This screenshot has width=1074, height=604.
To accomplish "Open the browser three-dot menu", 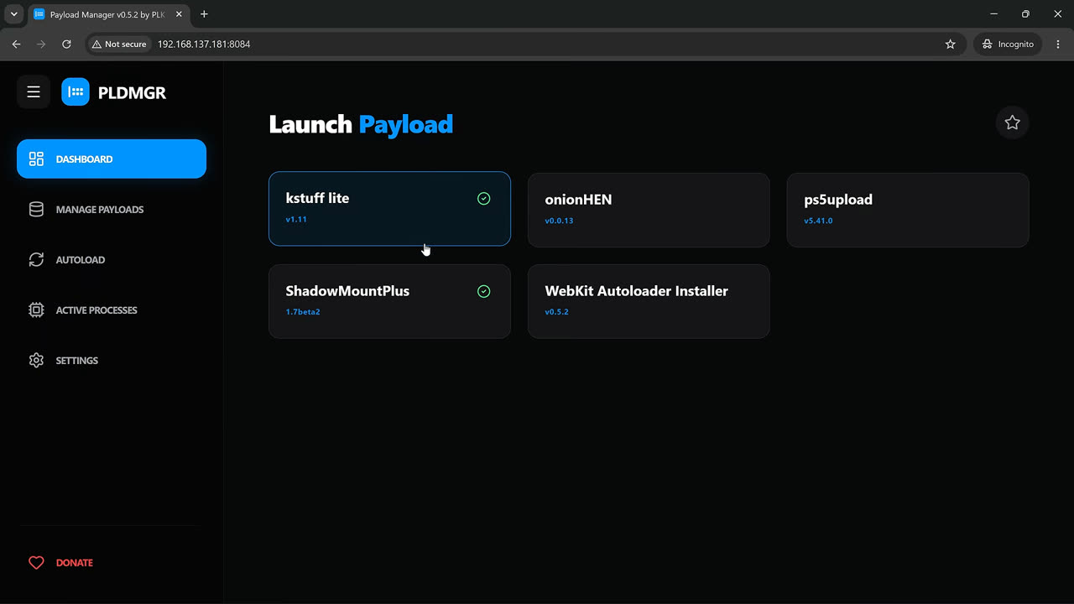I will point(1059,44).
